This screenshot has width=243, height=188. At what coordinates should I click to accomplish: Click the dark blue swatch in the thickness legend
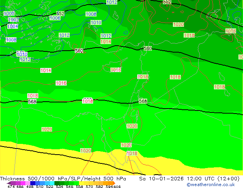click(x=33, y=183)
